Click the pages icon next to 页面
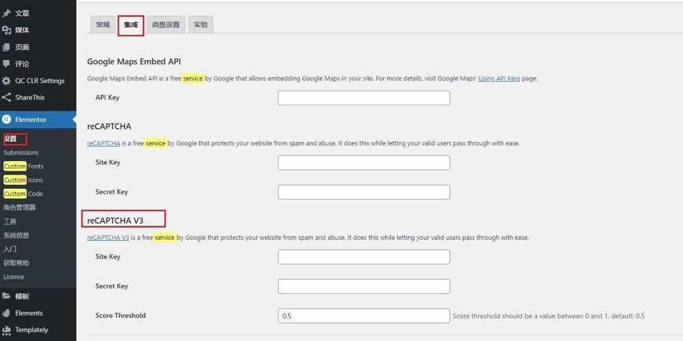This screenshot has width=683, height=341. click(6, 47)
